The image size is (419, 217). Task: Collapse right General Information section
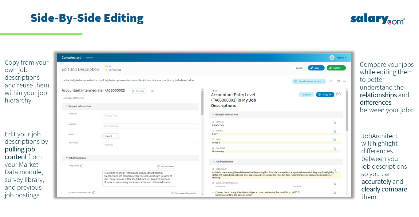pyautogui.click(x=214, y=115)
